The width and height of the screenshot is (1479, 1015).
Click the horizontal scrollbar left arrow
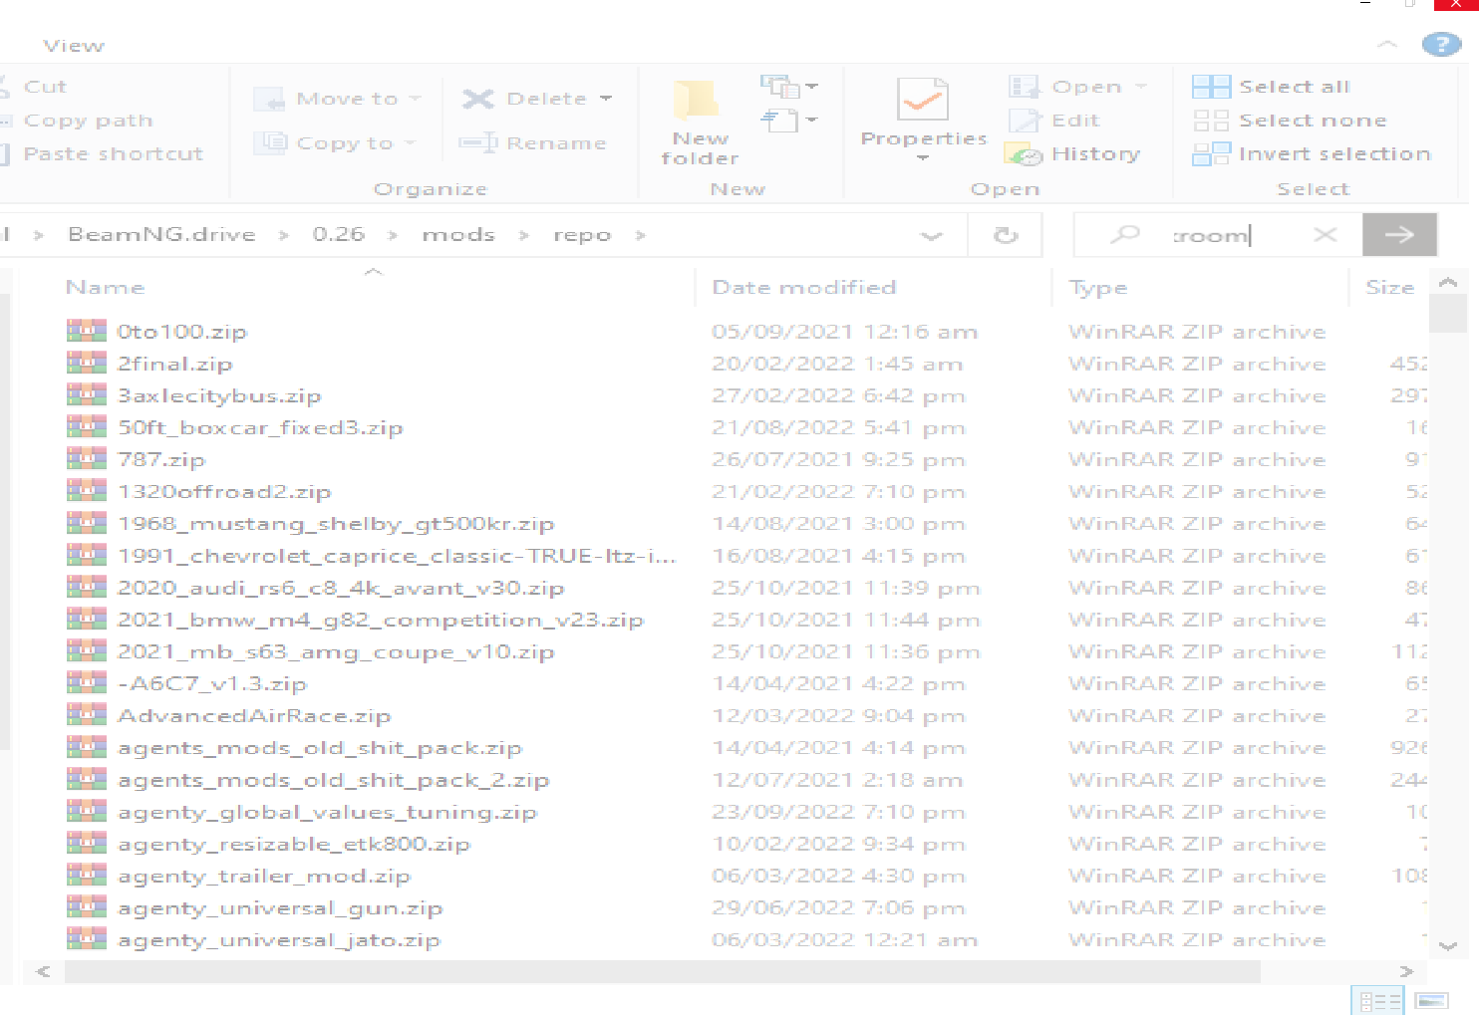point(43,971)
